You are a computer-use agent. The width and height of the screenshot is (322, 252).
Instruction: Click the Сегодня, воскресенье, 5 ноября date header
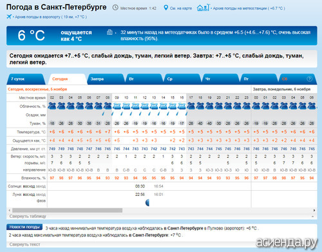pyautogui.click(x=37, y=89)
